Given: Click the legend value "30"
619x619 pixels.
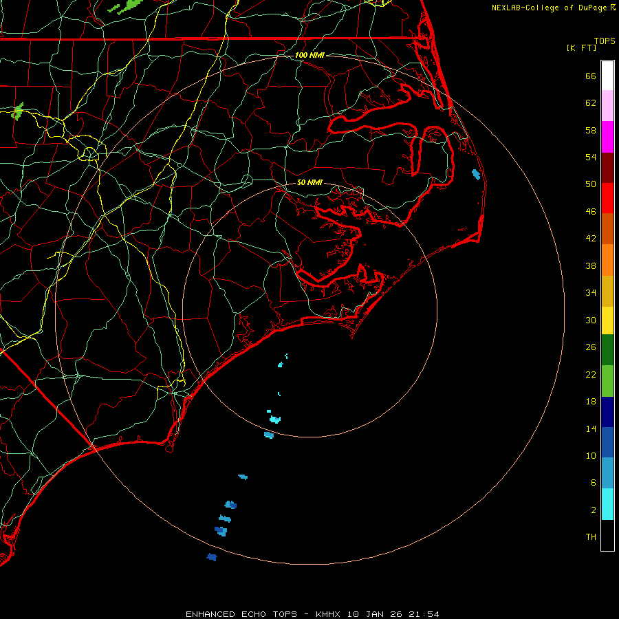Looking at the screenshot, I should (591, 320).
